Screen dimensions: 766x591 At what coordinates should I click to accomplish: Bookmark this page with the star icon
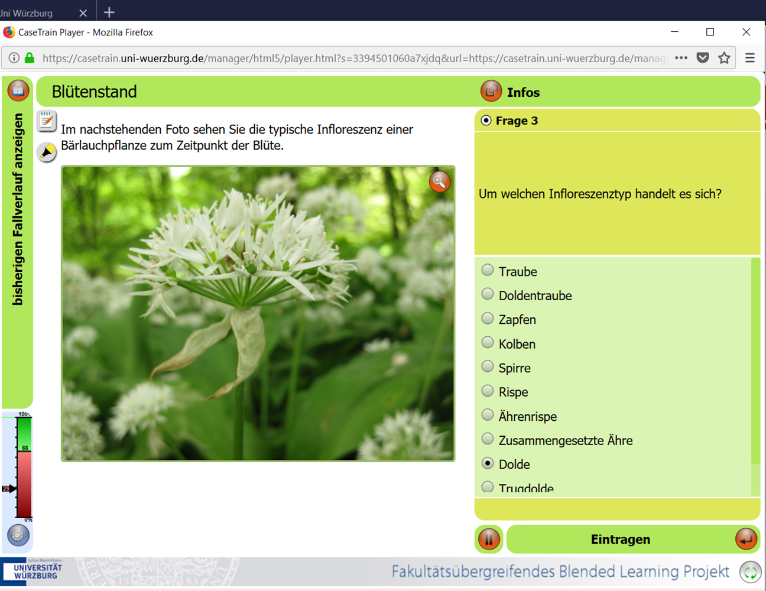[x=724, y=58]
